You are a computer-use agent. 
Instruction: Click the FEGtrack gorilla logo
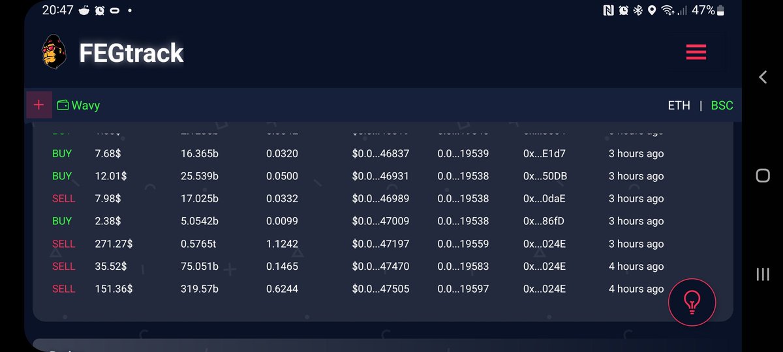[55, 52]
